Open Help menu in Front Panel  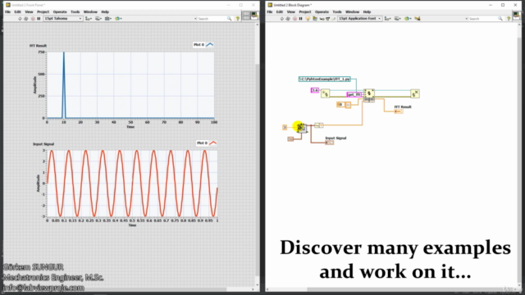tap(105, 11)
